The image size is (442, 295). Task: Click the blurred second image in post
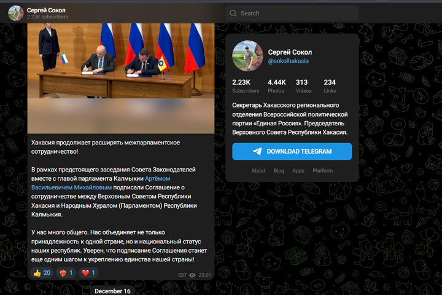point(121,116)
